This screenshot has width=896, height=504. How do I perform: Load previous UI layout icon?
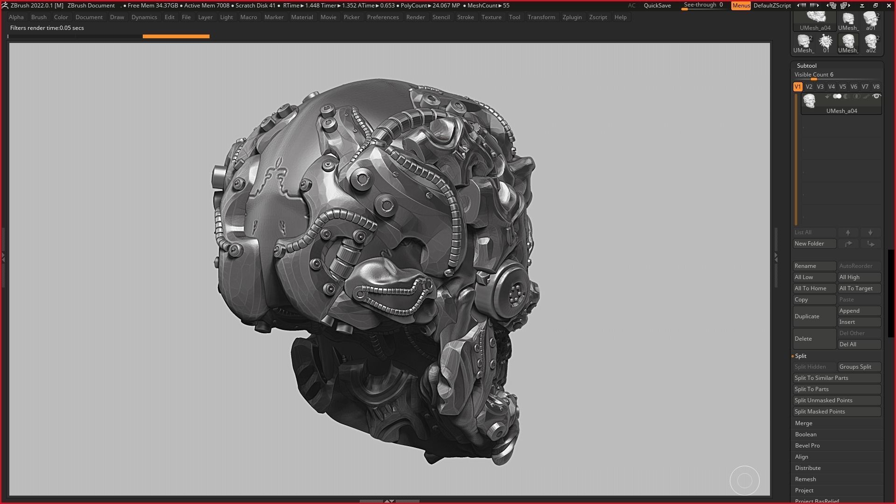click(832, 6)
